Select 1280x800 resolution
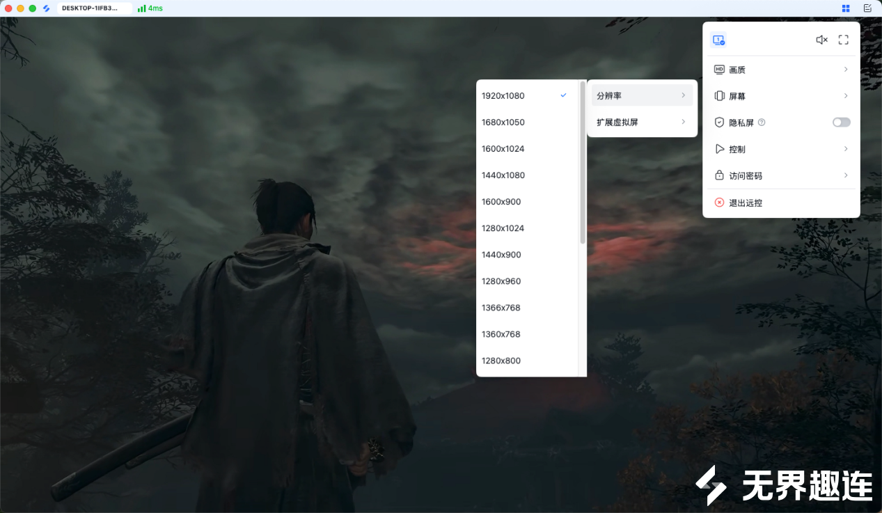Viewport: 882px width, 513px height. click(x=527, y=360)
